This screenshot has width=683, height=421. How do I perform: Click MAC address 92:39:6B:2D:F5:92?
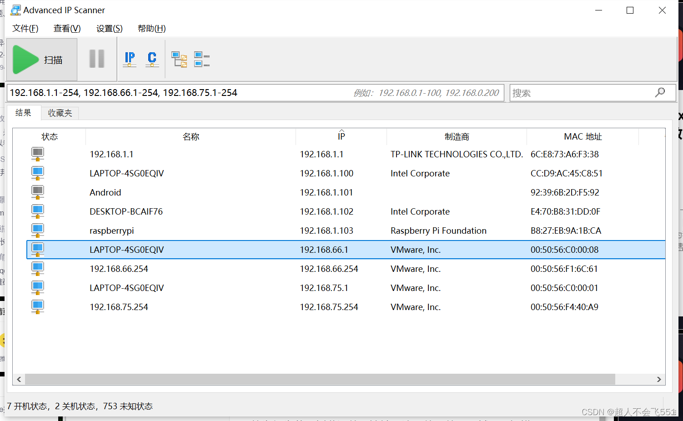pyautogui.click(x=565, y=192)
